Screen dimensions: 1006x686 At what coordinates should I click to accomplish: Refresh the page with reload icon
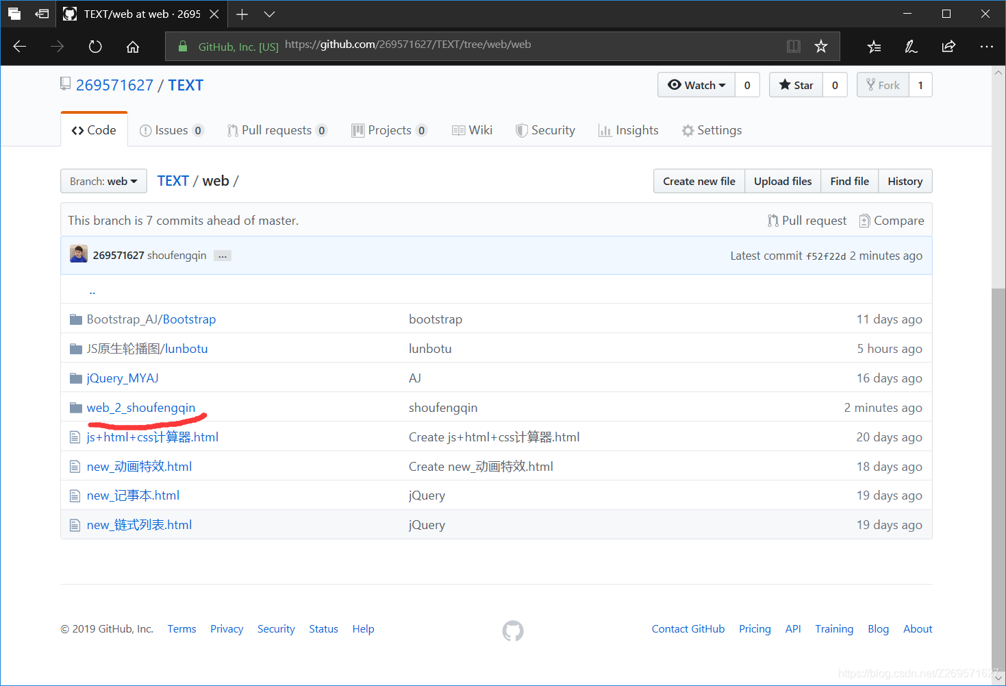pyautogui.click(x=95, y=47)
